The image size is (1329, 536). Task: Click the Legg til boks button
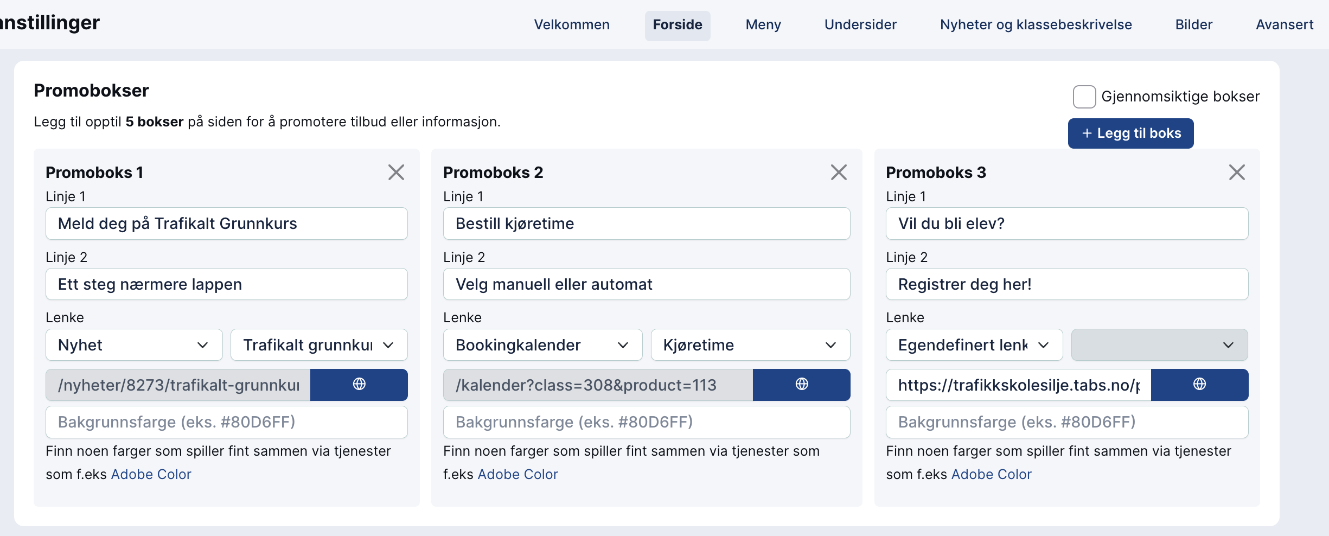click(1131, 133)
